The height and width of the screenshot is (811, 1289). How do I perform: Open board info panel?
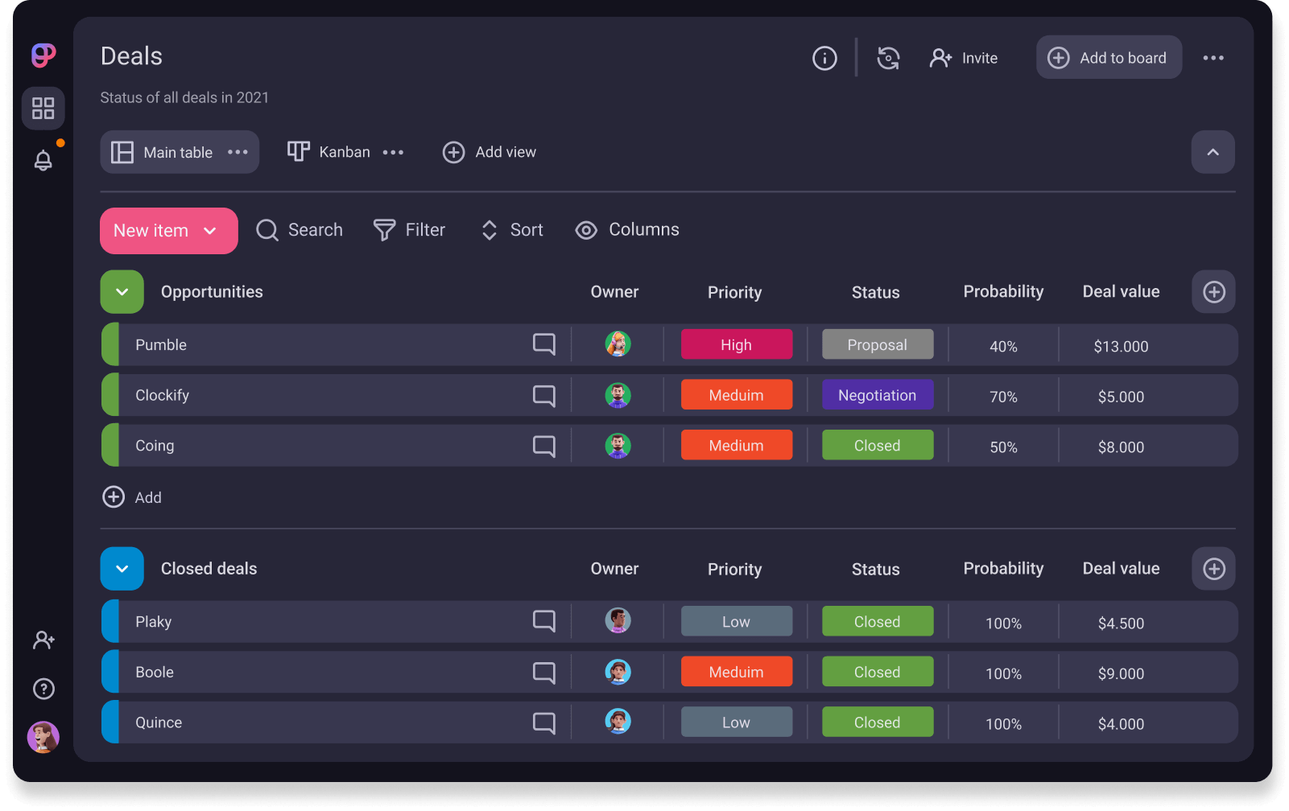(x=824, y=57)
